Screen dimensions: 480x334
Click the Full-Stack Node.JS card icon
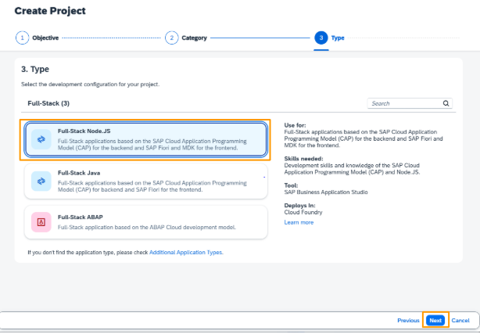tap(41, 139)
